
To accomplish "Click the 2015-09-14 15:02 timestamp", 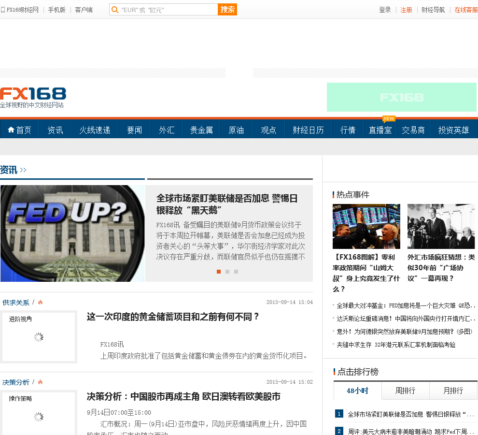I will coord(290,382).
